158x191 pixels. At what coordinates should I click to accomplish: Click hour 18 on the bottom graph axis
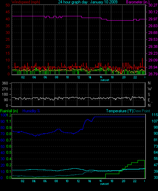(112, 181)
